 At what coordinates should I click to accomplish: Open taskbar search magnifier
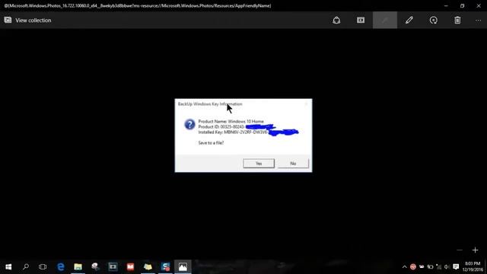(26, 266)
